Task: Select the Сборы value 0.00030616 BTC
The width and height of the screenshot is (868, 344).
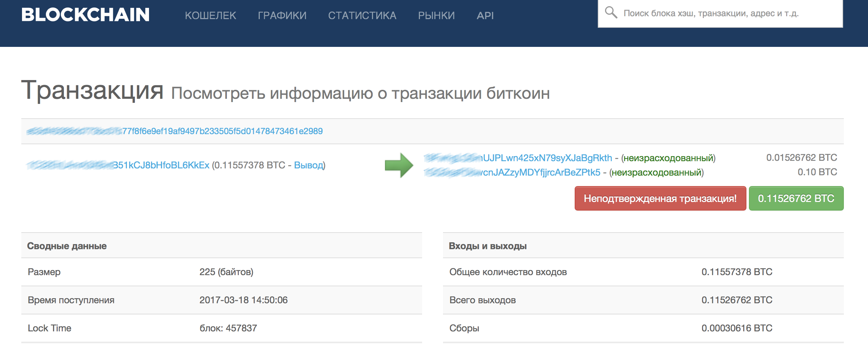Action: pos(737,328)
